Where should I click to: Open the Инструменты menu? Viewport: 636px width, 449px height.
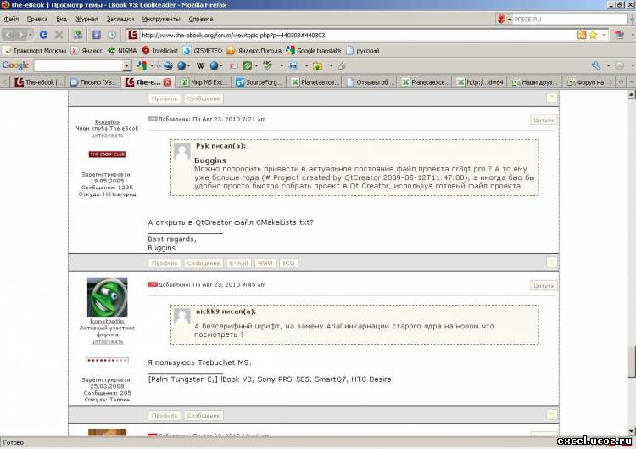coord(161,19)
